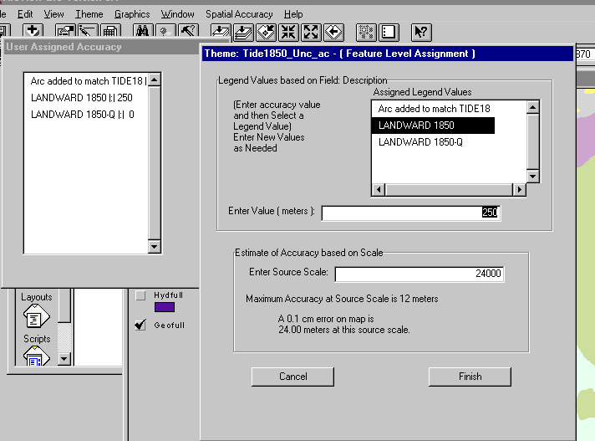Select the Layouts icon in project window
595x441 pixels.
(36, 311)
